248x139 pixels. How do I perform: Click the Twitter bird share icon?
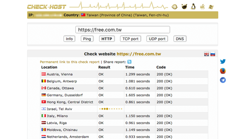tap(223, 61)
